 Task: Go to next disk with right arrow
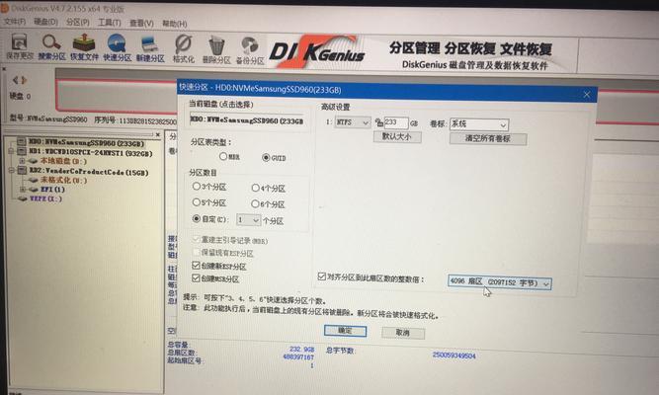point(24,80)
